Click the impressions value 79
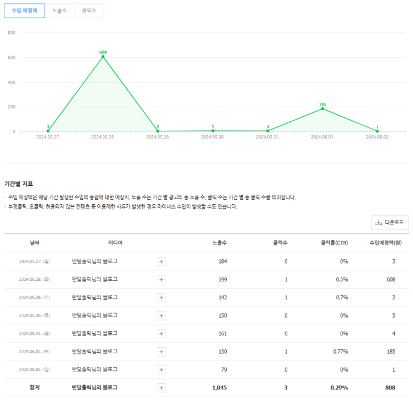The image size is (413, 400). point(224,369)
